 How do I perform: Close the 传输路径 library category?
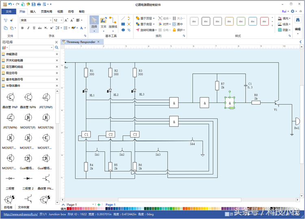click(57, 54)
